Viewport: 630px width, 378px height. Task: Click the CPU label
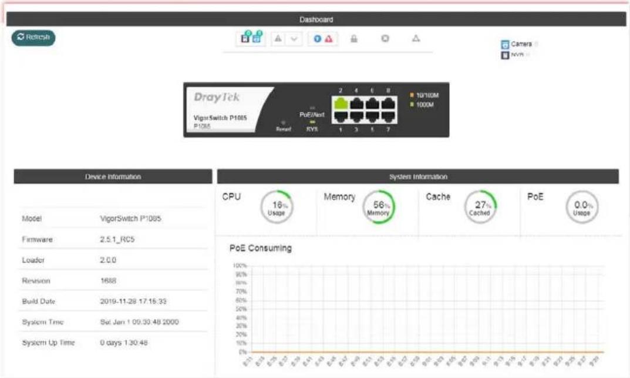[x=231, y=196]
